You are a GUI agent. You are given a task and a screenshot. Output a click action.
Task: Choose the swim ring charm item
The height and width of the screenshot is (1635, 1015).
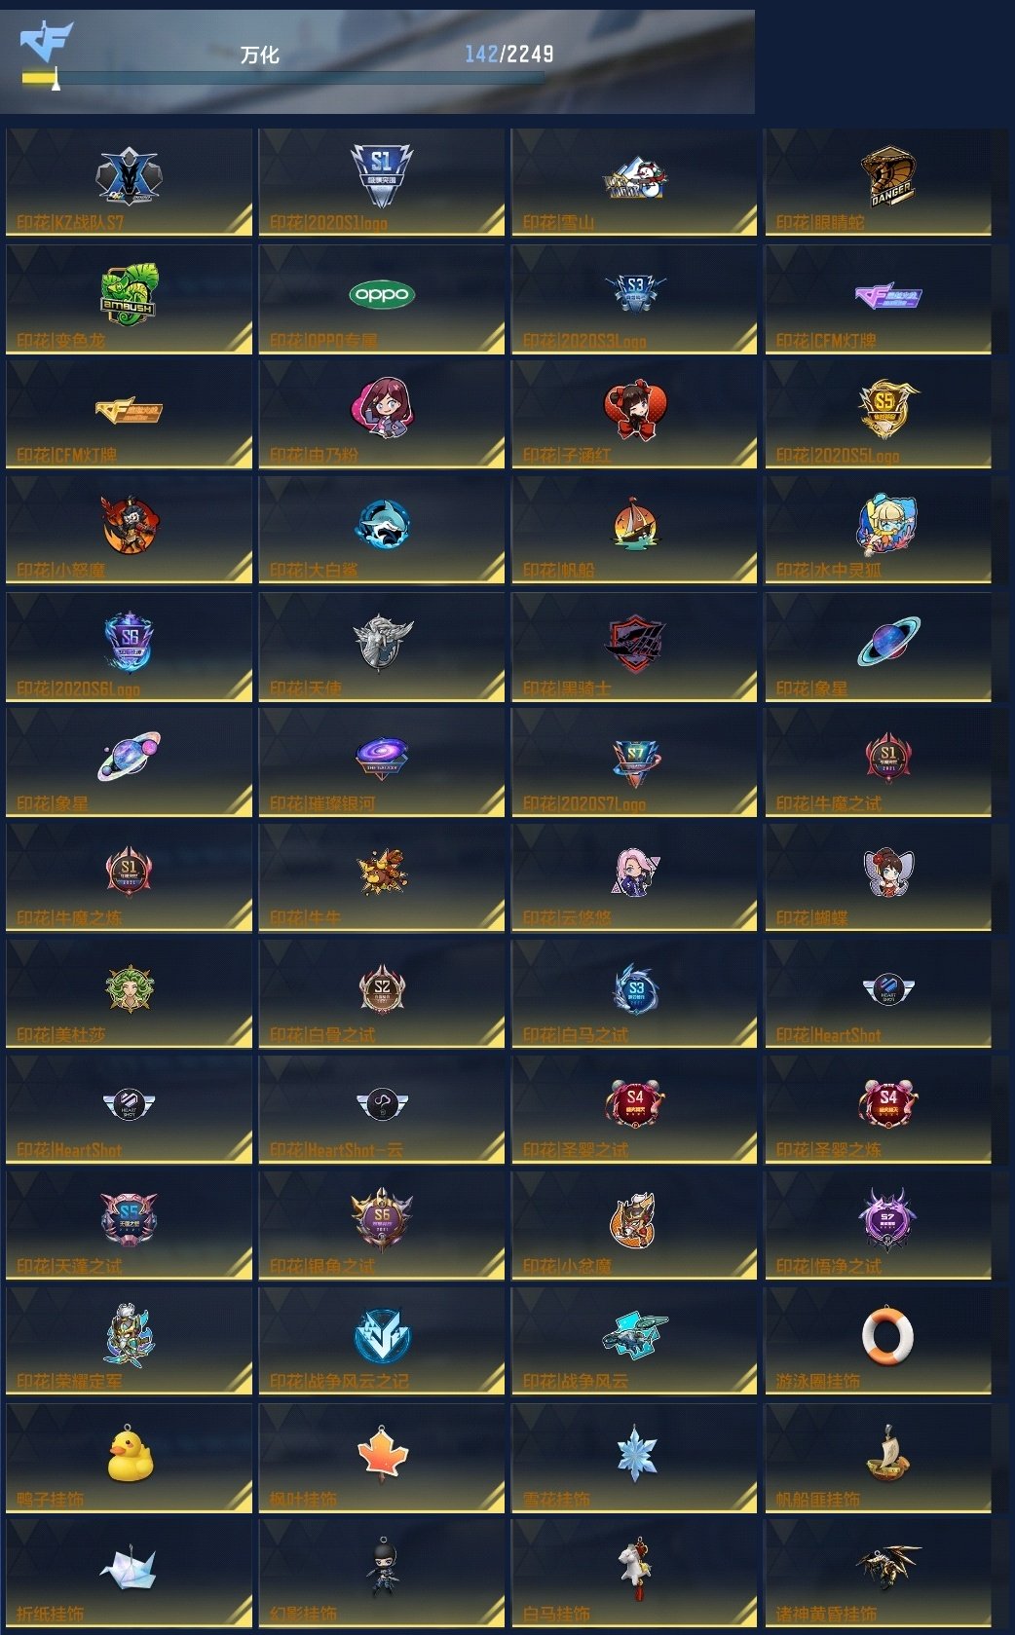[887, 1336]
